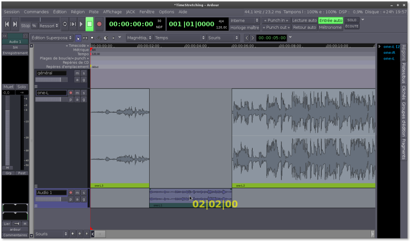The image size is (410, 241).
Task: Open the Piste menu
Action: point(93,11)
